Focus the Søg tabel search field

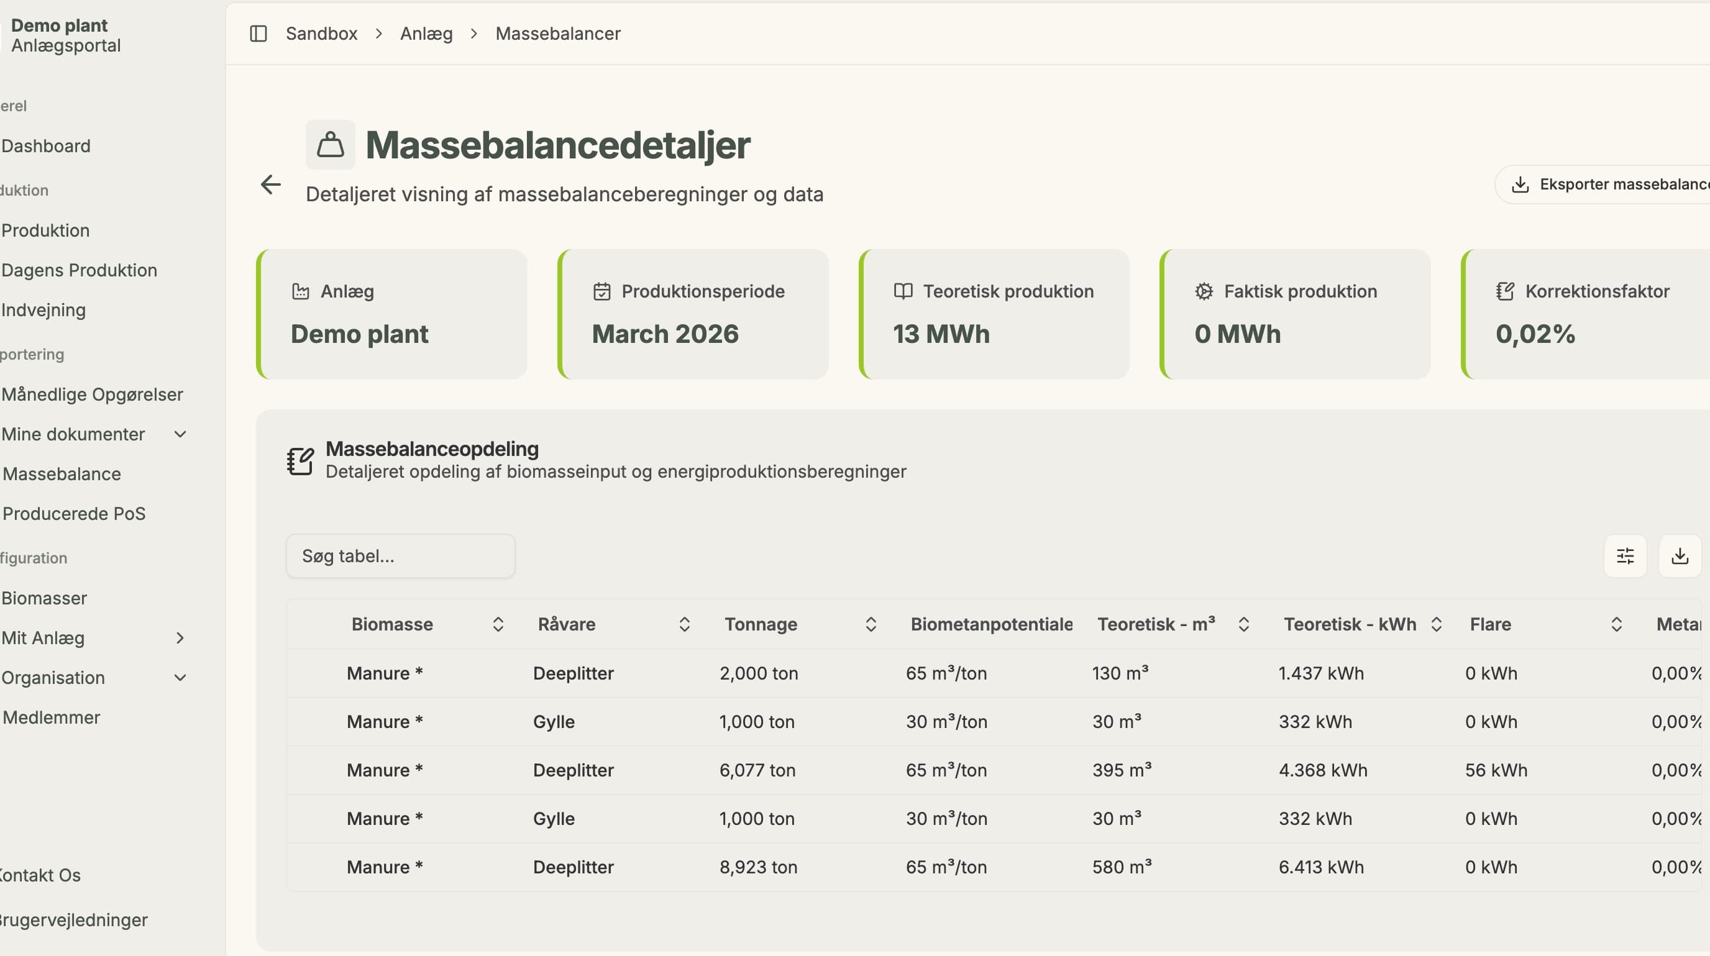coord(400,556)
